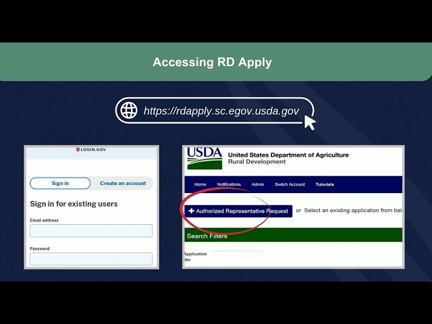Screen dimensions: 432x324
Task: Click the USDA logo
Action: (205, 158)
